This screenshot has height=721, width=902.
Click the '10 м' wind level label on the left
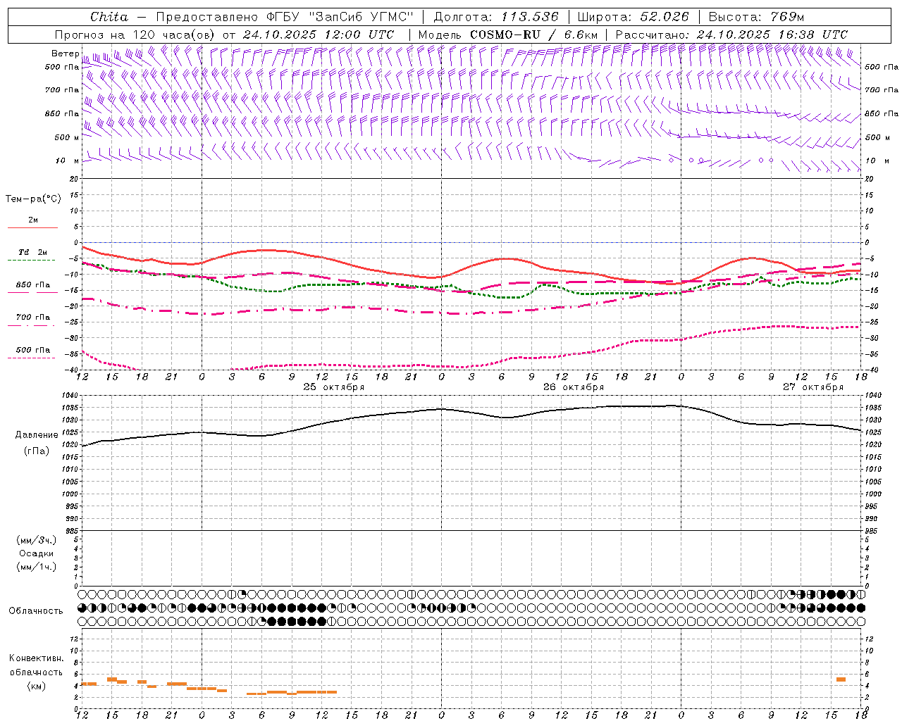[68, 161]
